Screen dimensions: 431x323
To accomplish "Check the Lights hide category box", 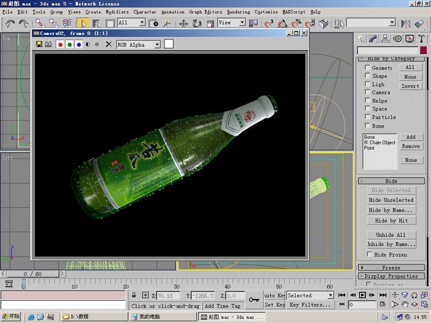I will (367, 84).
